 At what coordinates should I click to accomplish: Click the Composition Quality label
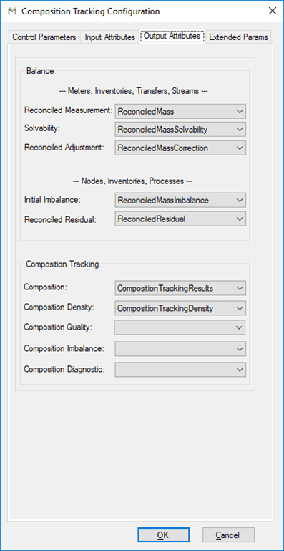58,327
